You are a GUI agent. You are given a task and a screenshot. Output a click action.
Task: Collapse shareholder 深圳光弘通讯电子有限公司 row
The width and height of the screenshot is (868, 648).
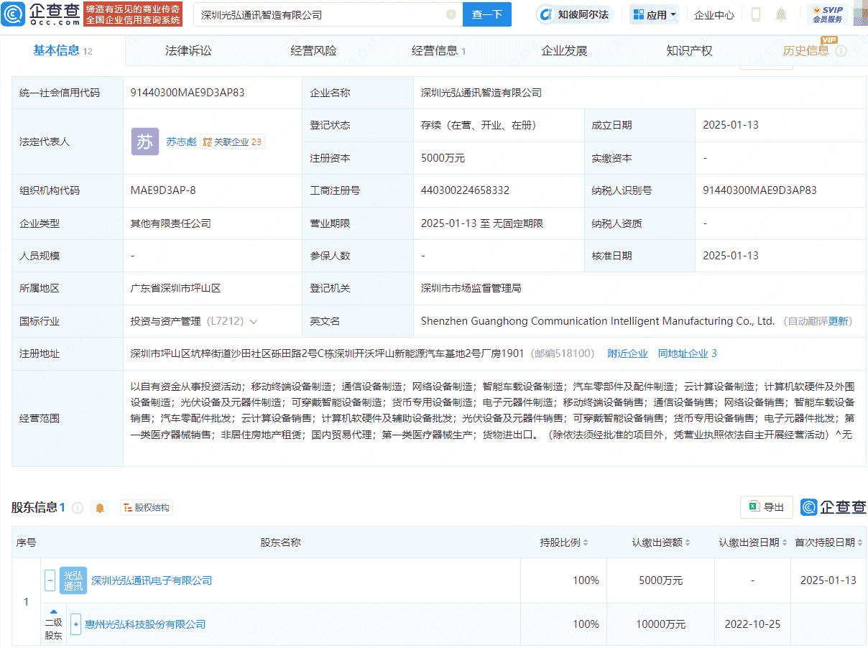click(x=49, y=580)
